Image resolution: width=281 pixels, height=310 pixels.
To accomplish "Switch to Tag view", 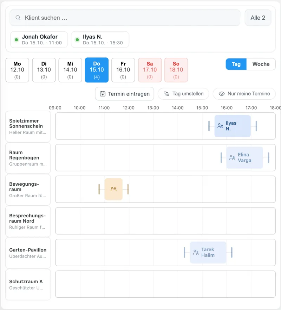I will pyautogui.click(x=236, y=64).
